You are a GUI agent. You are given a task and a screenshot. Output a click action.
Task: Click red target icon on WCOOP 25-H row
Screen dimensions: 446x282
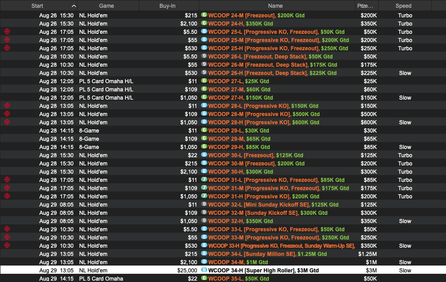click(x=7, y=48)
